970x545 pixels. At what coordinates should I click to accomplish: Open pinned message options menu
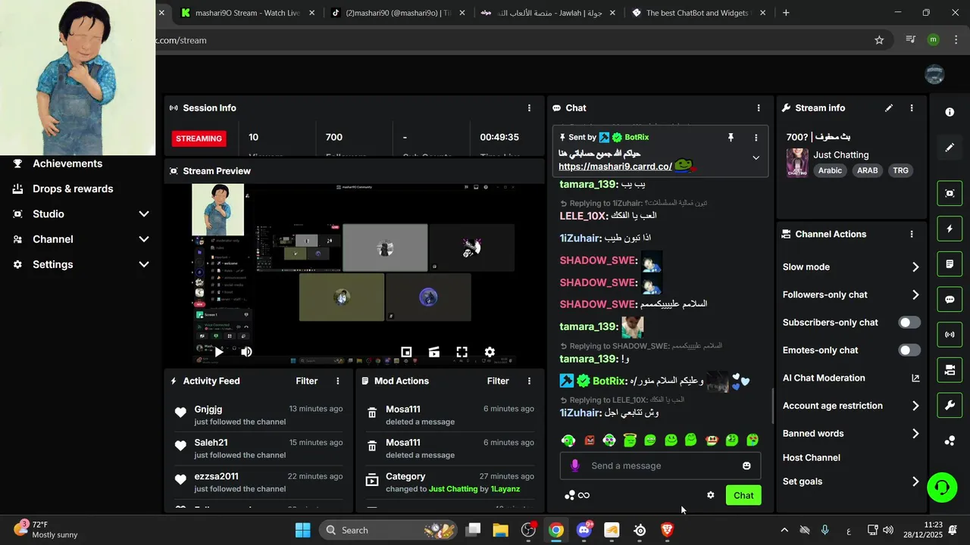click(756, 138)
